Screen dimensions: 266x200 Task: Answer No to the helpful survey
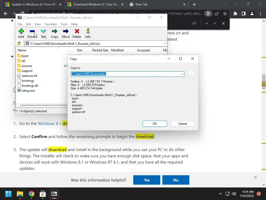pyautogui.click(x=176, y=180)
